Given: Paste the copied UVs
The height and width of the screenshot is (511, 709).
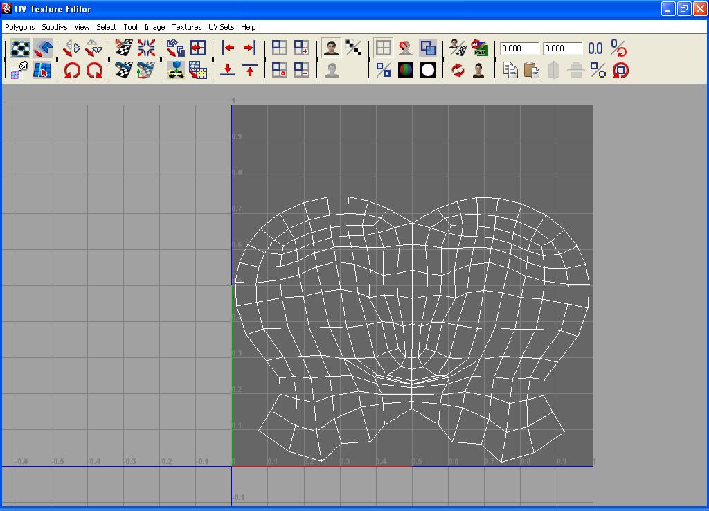Looking at the screenshot, I should tap(532, 69).
